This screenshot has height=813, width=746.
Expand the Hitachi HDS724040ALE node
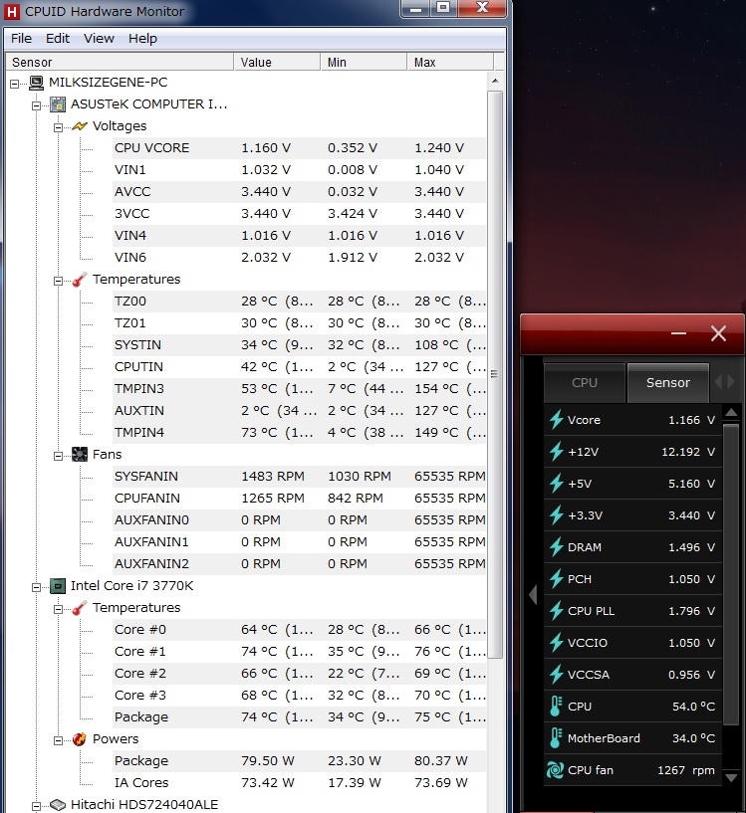click(37, 804)
